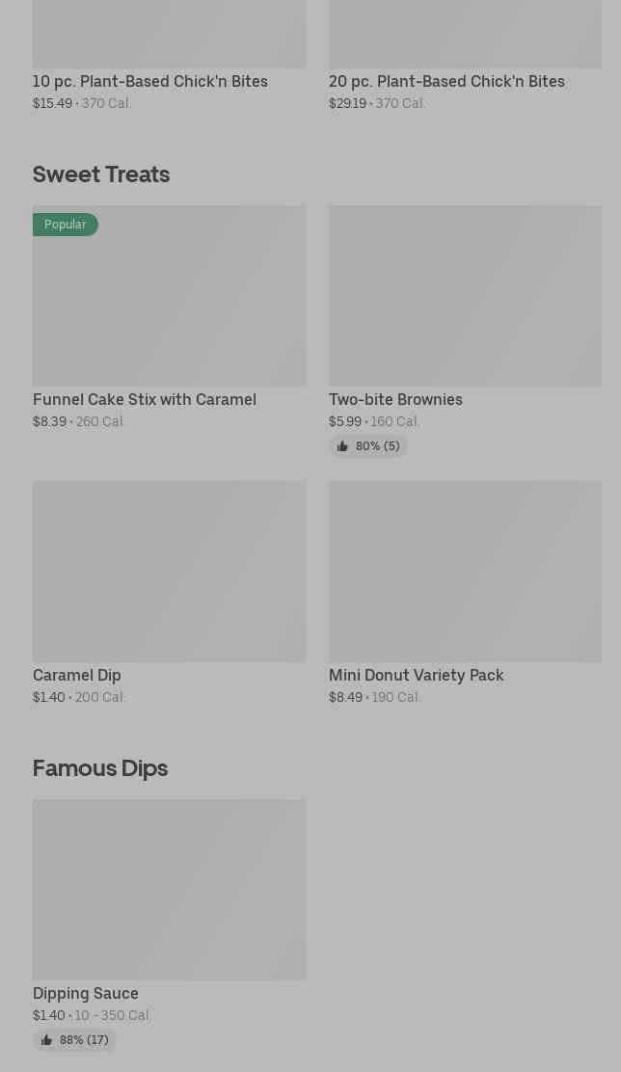Click the Dipping Sauce title

coord(86,993)
